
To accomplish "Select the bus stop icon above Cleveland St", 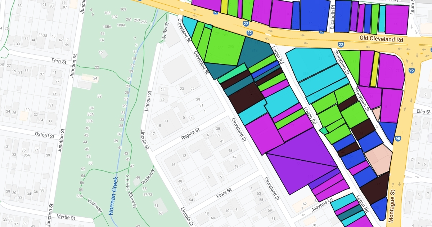I will [x=216, y=12].
